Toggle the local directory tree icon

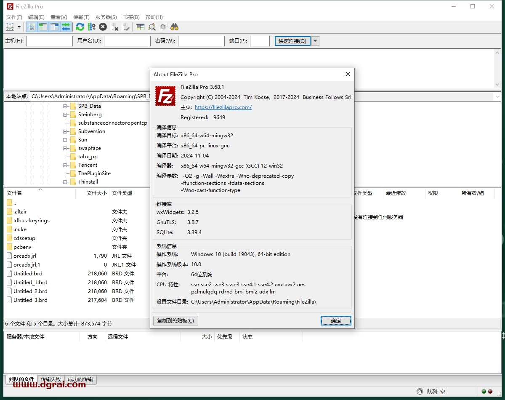pyautogui.click(x=43, y=27)
